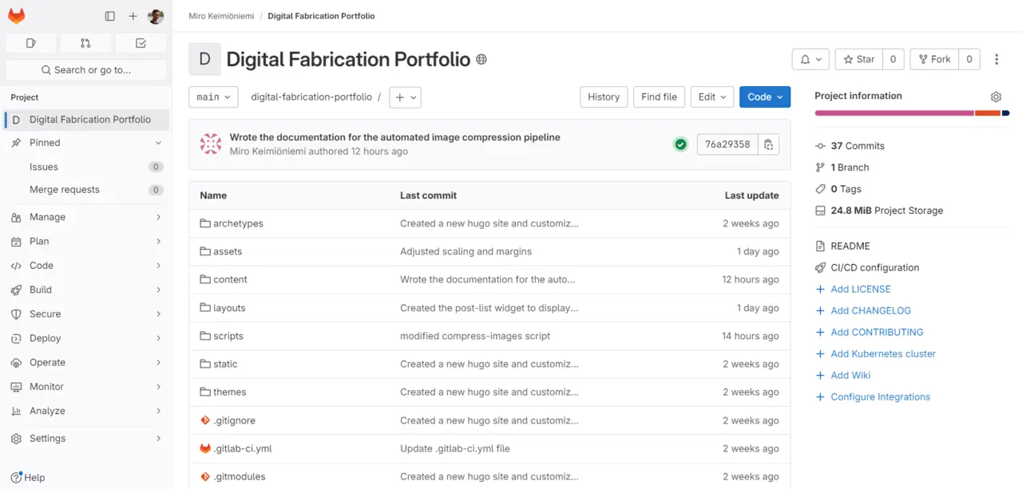1022x489 pixels.
Task: Open the create new plus icon
Action: (x=133, y=16)
